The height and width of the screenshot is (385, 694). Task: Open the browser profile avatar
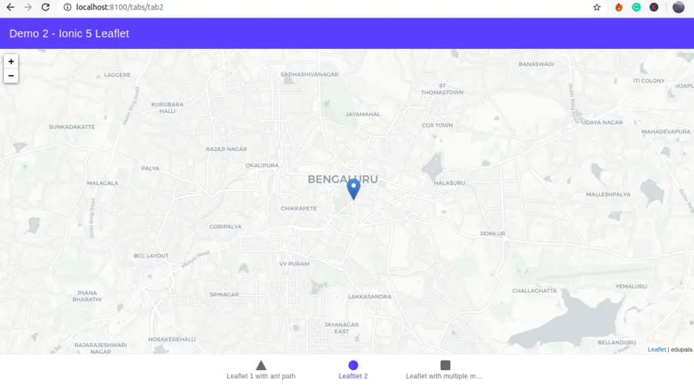(678, 7)
